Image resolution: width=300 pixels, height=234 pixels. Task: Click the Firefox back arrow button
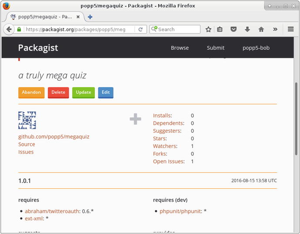9,30
